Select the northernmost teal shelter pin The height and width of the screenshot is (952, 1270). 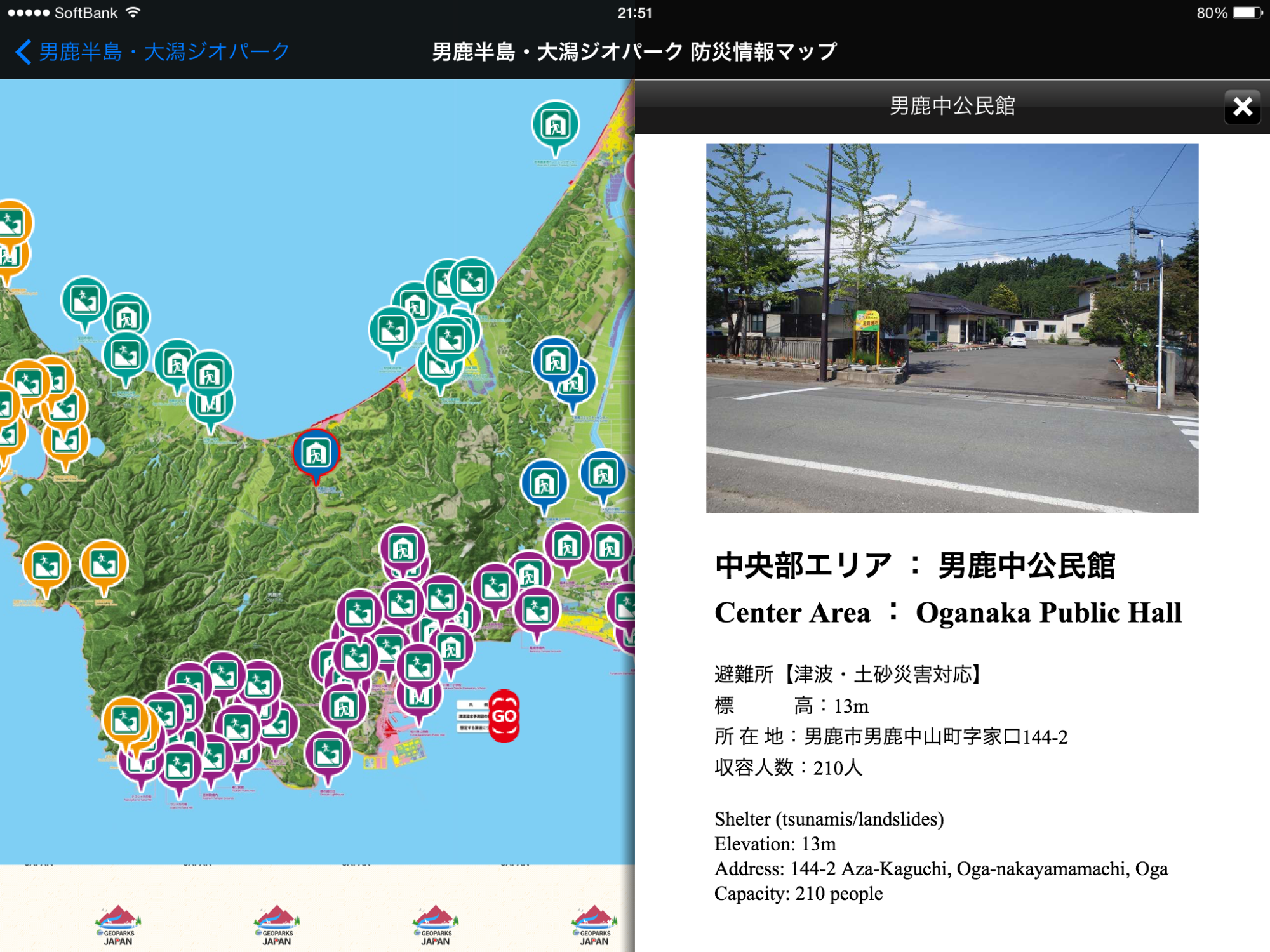point(556,124)
